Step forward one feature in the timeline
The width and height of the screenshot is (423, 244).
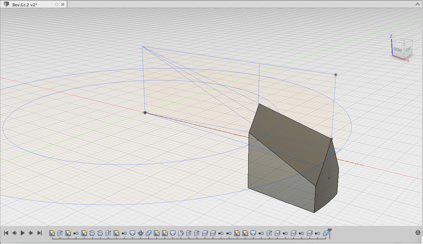pos(31,232)
